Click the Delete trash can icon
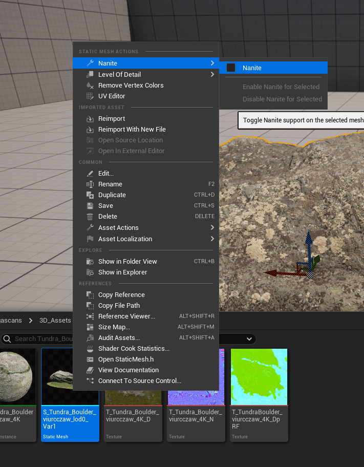Viewport: 364px width, 467px height. pyautogui.click(x=90, y=217)
